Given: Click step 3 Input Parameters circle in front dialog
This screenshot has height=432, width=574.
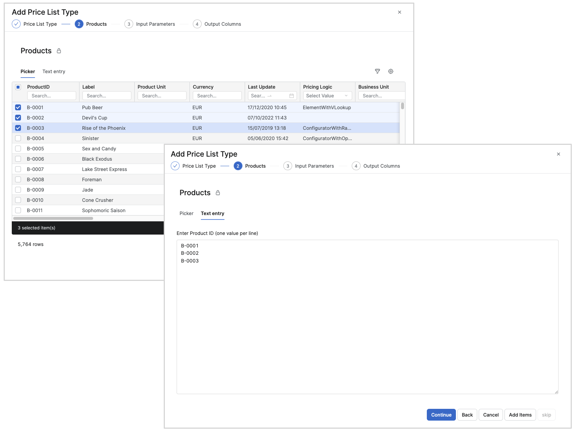Looking at the screenshot, I should click(x=288, y=166).
